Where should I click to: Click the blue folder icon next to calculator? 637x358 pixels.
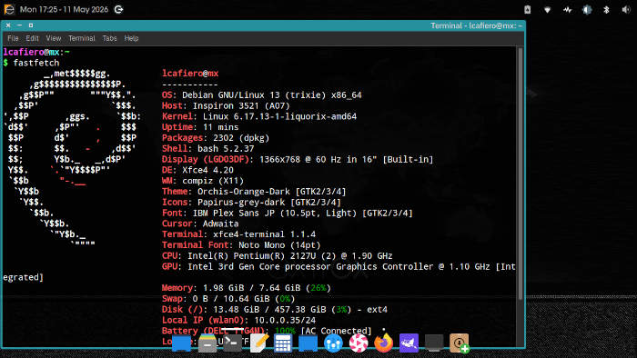tap(308, 343)
